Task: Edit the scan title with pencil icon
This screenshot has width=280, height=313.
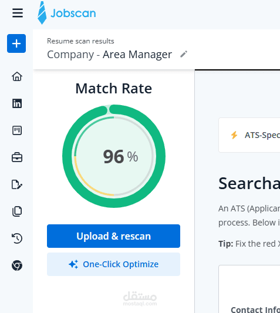Action: (x=184, y=54)
